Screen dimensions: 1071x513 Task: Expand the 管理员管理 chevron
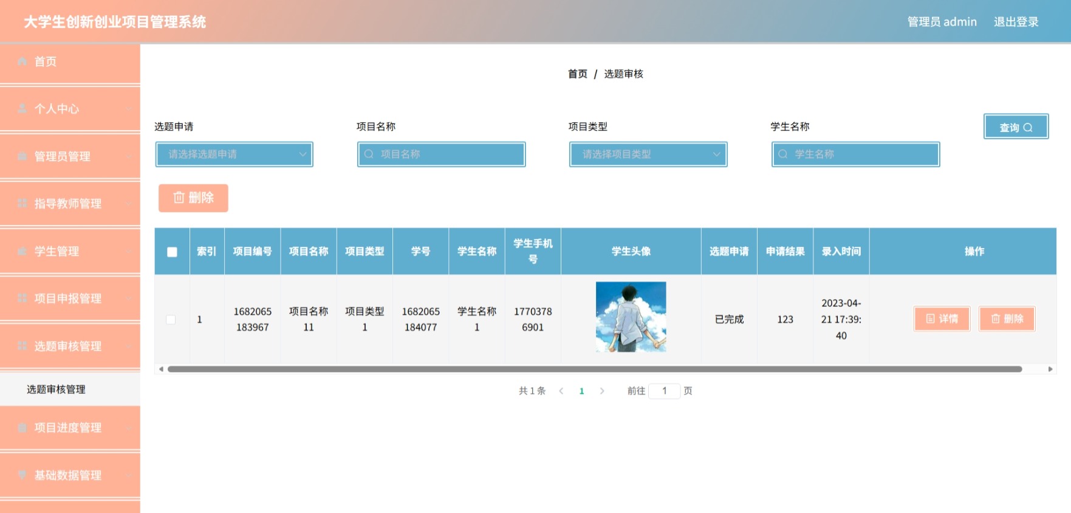pos(129,157)
